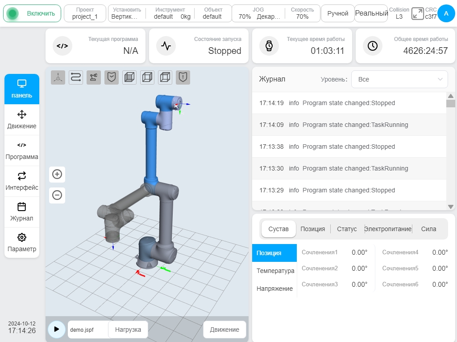This screenshot has width=457, height=342.
Task: Switch the Реальный real mode button
Action: (371, 13)
